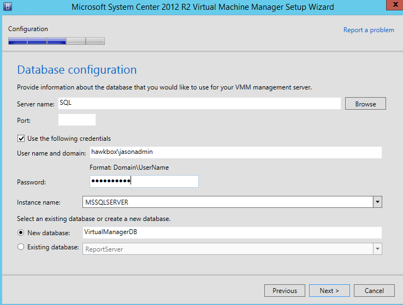403x305 pixels.
Task: Click the setup wizard title bar icon
Action: tap(8, 7)
